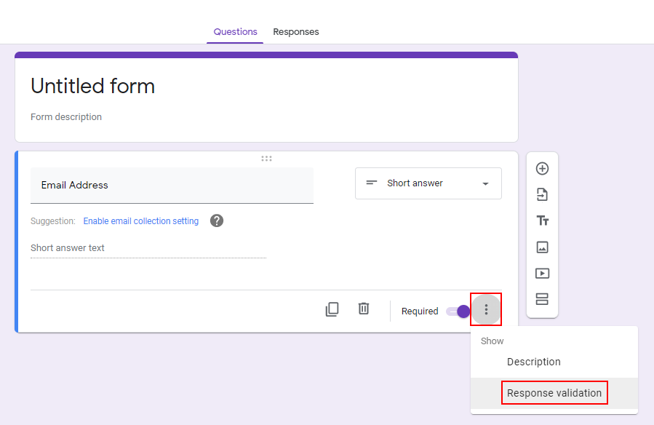This screenshot has height=425, width=654.
Task: Click the drag handle dots on question card
Action: 266,159
